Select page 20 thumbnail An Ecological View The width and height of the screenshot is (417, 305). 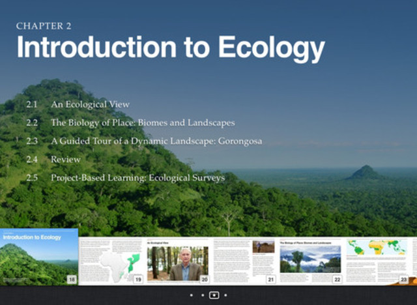click(x=178, y=261)
